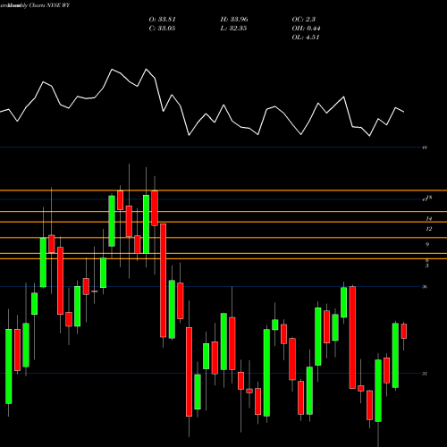
Task: Click the low price "L: 32.35" readout
Action: pyautogui.click(x=233, y=29)
